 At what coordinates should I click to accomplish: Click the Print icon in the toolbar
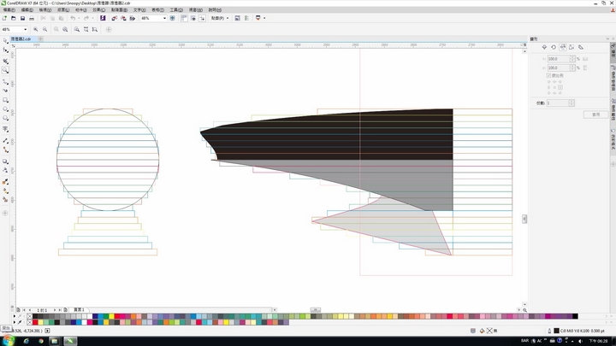point(32,18)
